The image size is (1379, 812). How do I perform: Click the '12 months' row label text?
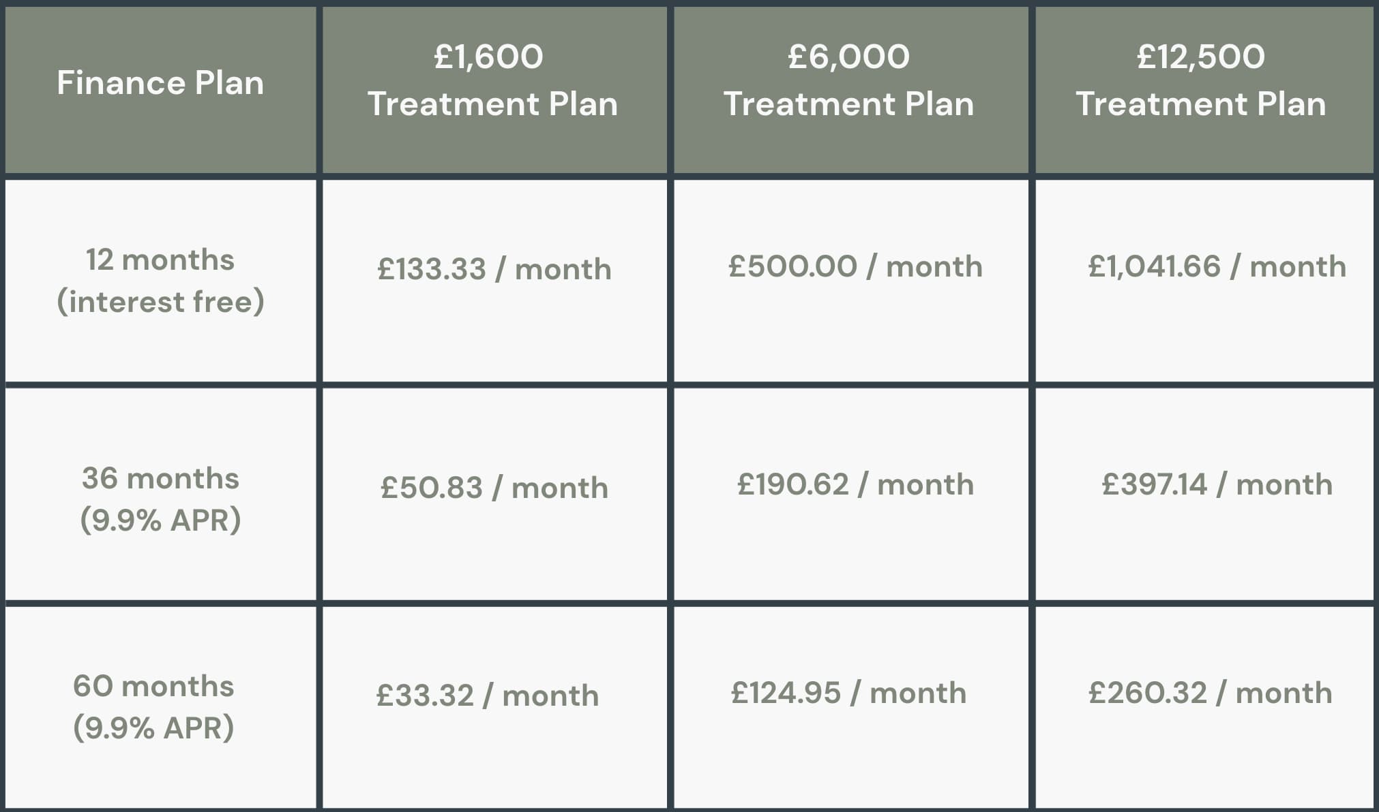pos(160,260)
